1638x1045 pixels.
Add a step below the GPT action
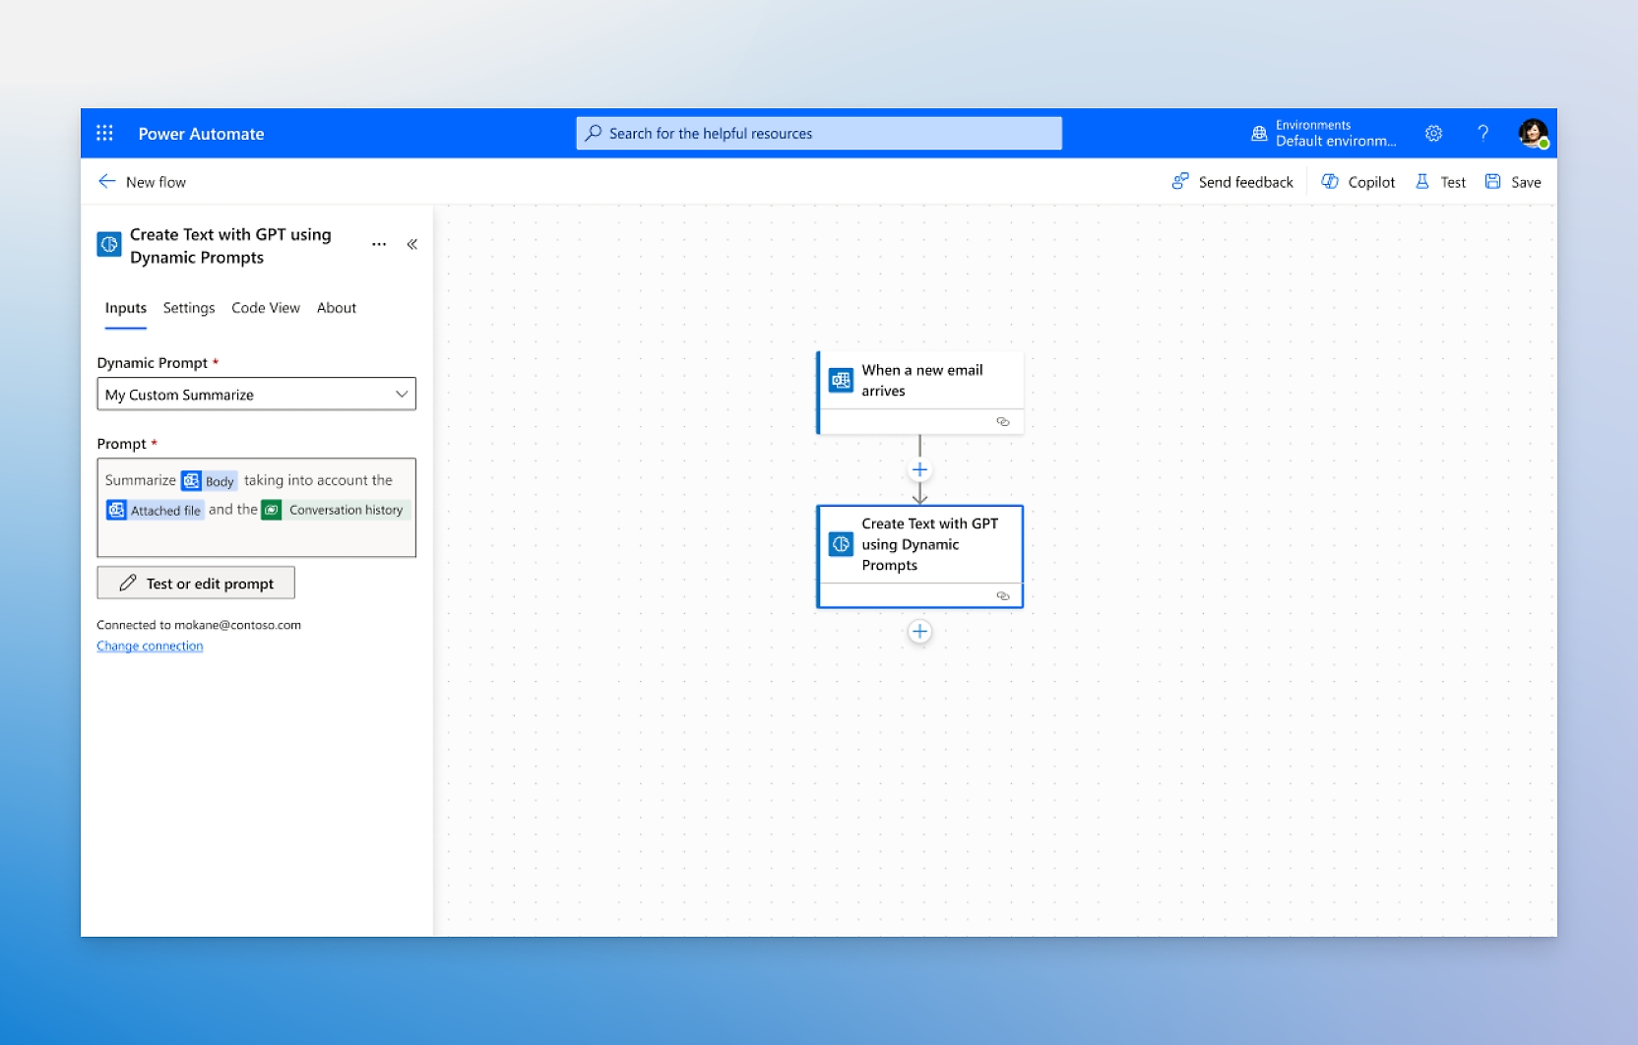pyautogui.click(x=919, y=632)
